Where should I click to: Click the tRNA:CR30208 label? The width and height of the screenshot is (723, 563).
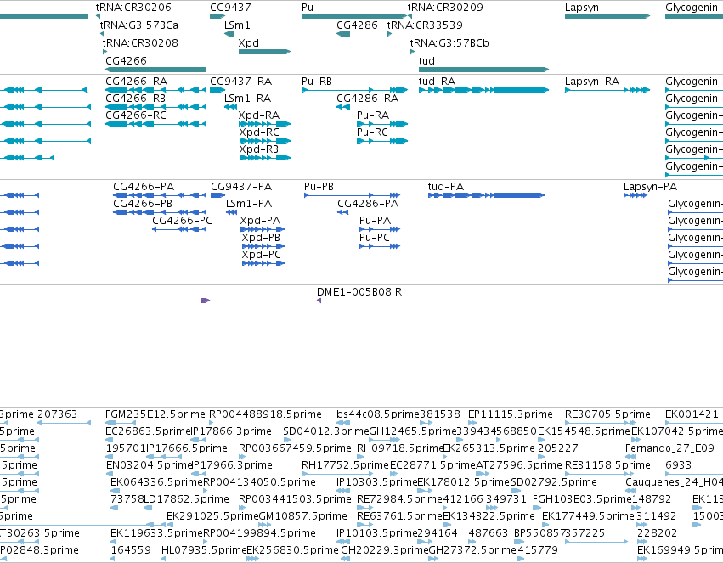140,43
